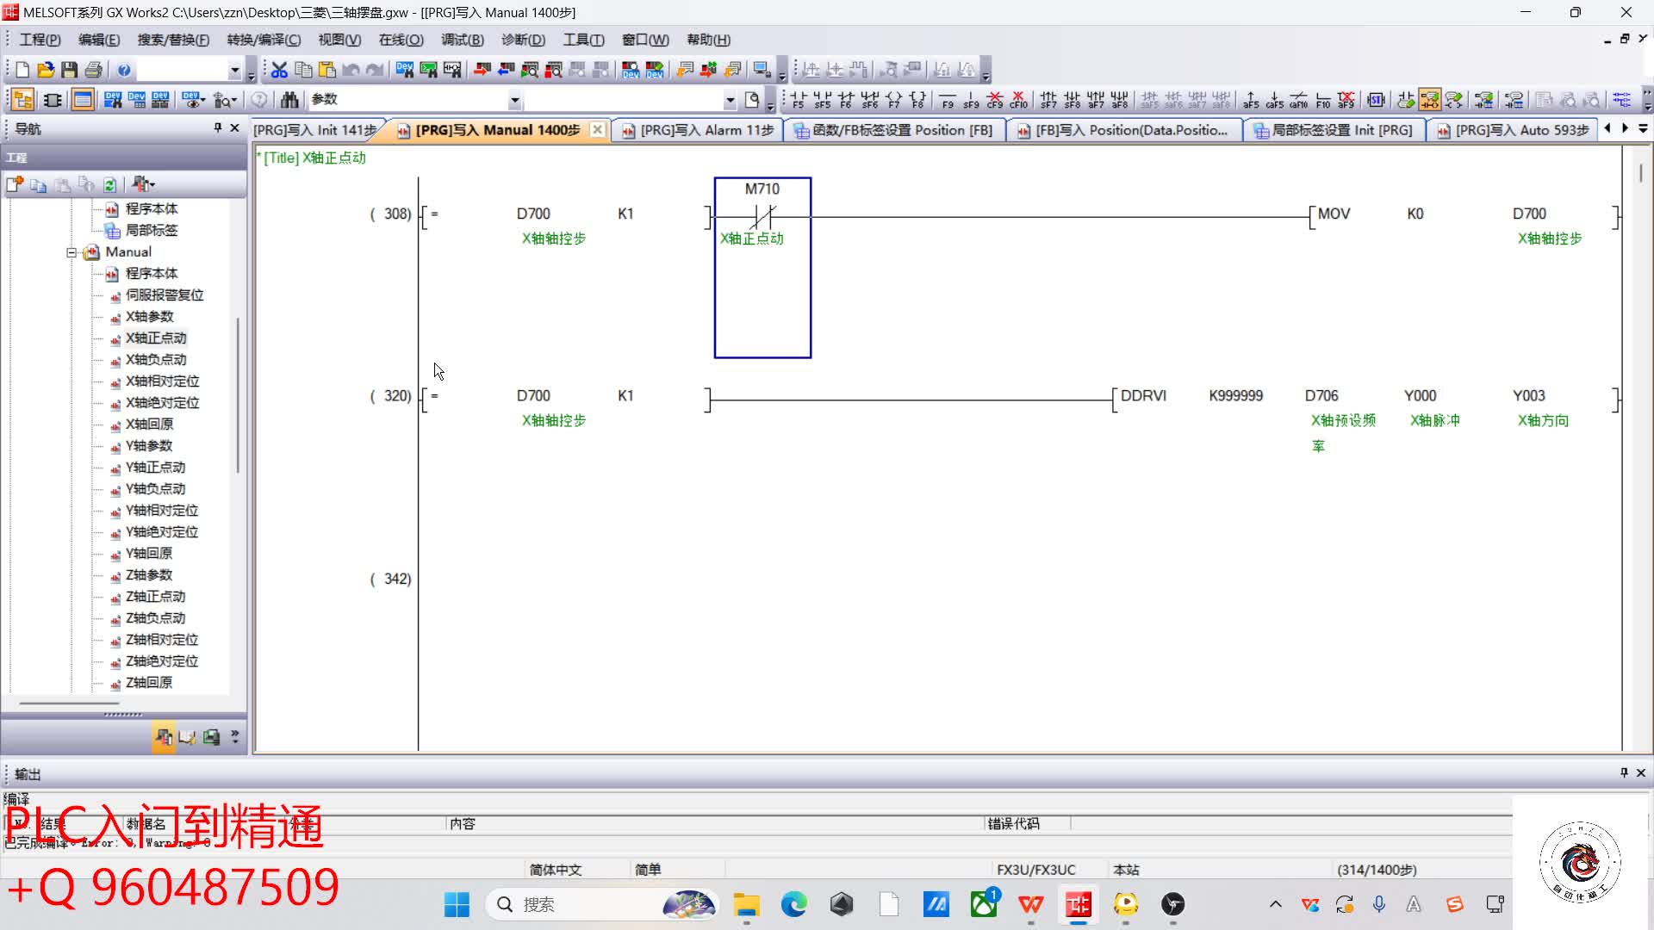
Task: Select Y轴回原 in project tree
Action: (148, 554)
